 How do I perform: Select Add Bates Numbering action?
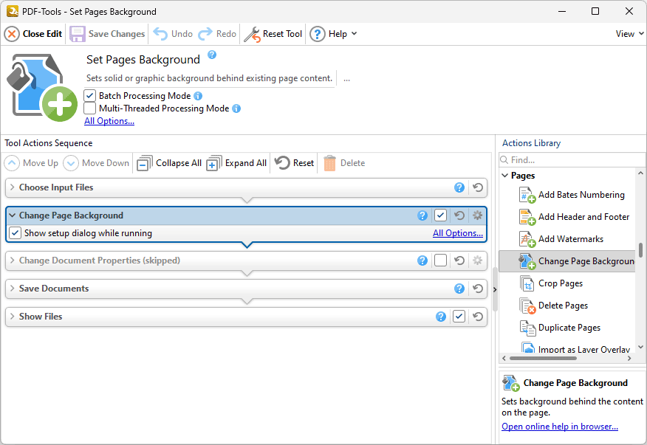[x=572, y=195]
